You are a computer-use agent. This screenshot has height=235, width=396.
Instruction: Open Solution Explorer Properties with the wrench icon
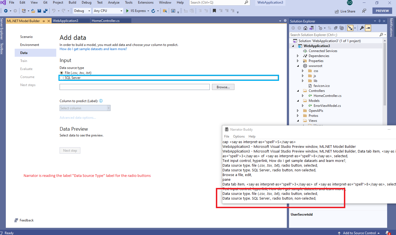pos(362,28)
